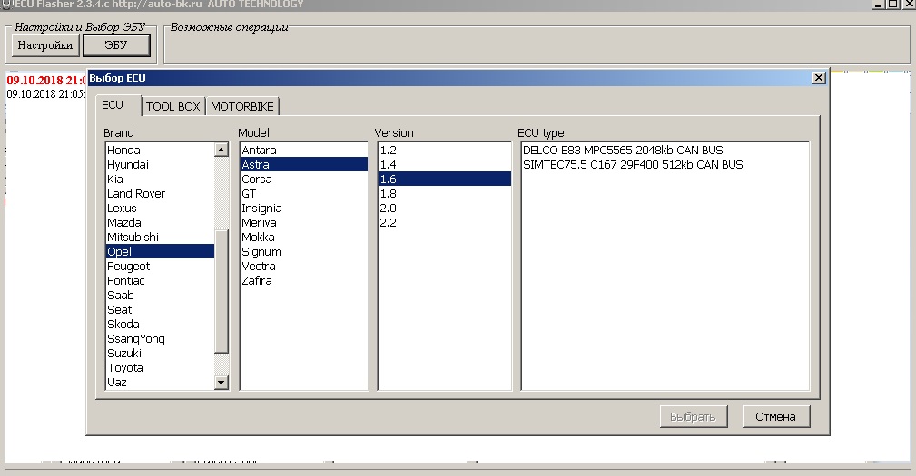Select Toyota in the Brand list

[160, 368]
